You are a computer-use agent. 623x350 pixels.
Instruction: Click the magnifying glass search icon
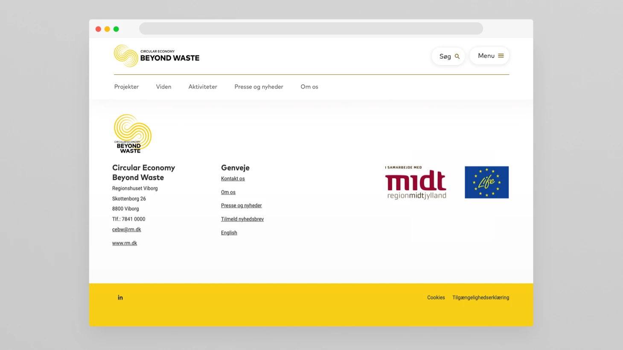click(x=457, y=56)
